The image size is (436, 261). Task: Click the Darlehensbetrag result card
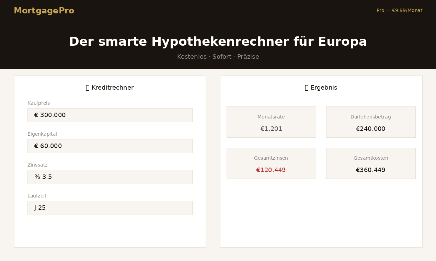point(371,122)
